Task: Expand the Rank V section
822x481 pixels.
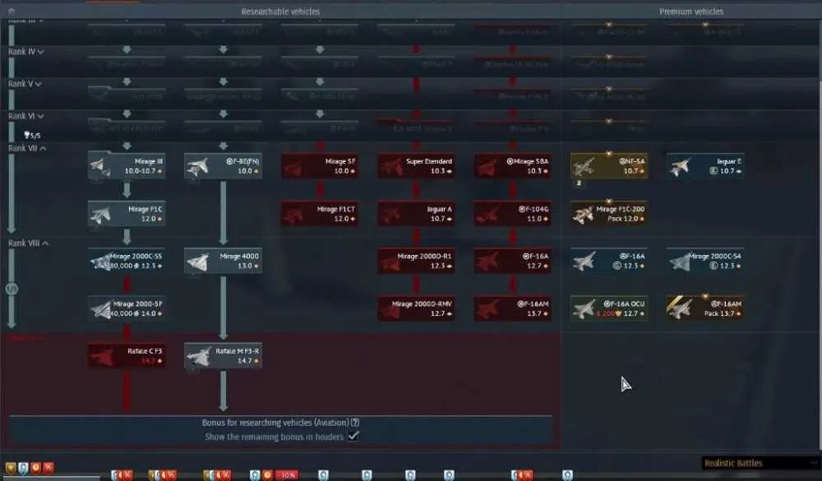Action: pos(25,83)
